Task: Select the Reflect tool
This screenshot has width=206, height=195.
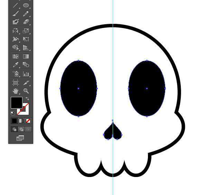Action: tap(15, 31)
